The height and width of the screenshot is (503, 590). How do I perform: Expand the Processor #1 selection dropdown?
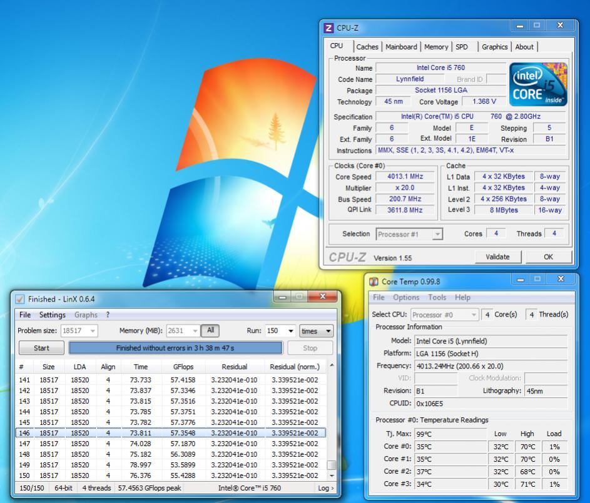pyautogui.click(x=437, y=235)
